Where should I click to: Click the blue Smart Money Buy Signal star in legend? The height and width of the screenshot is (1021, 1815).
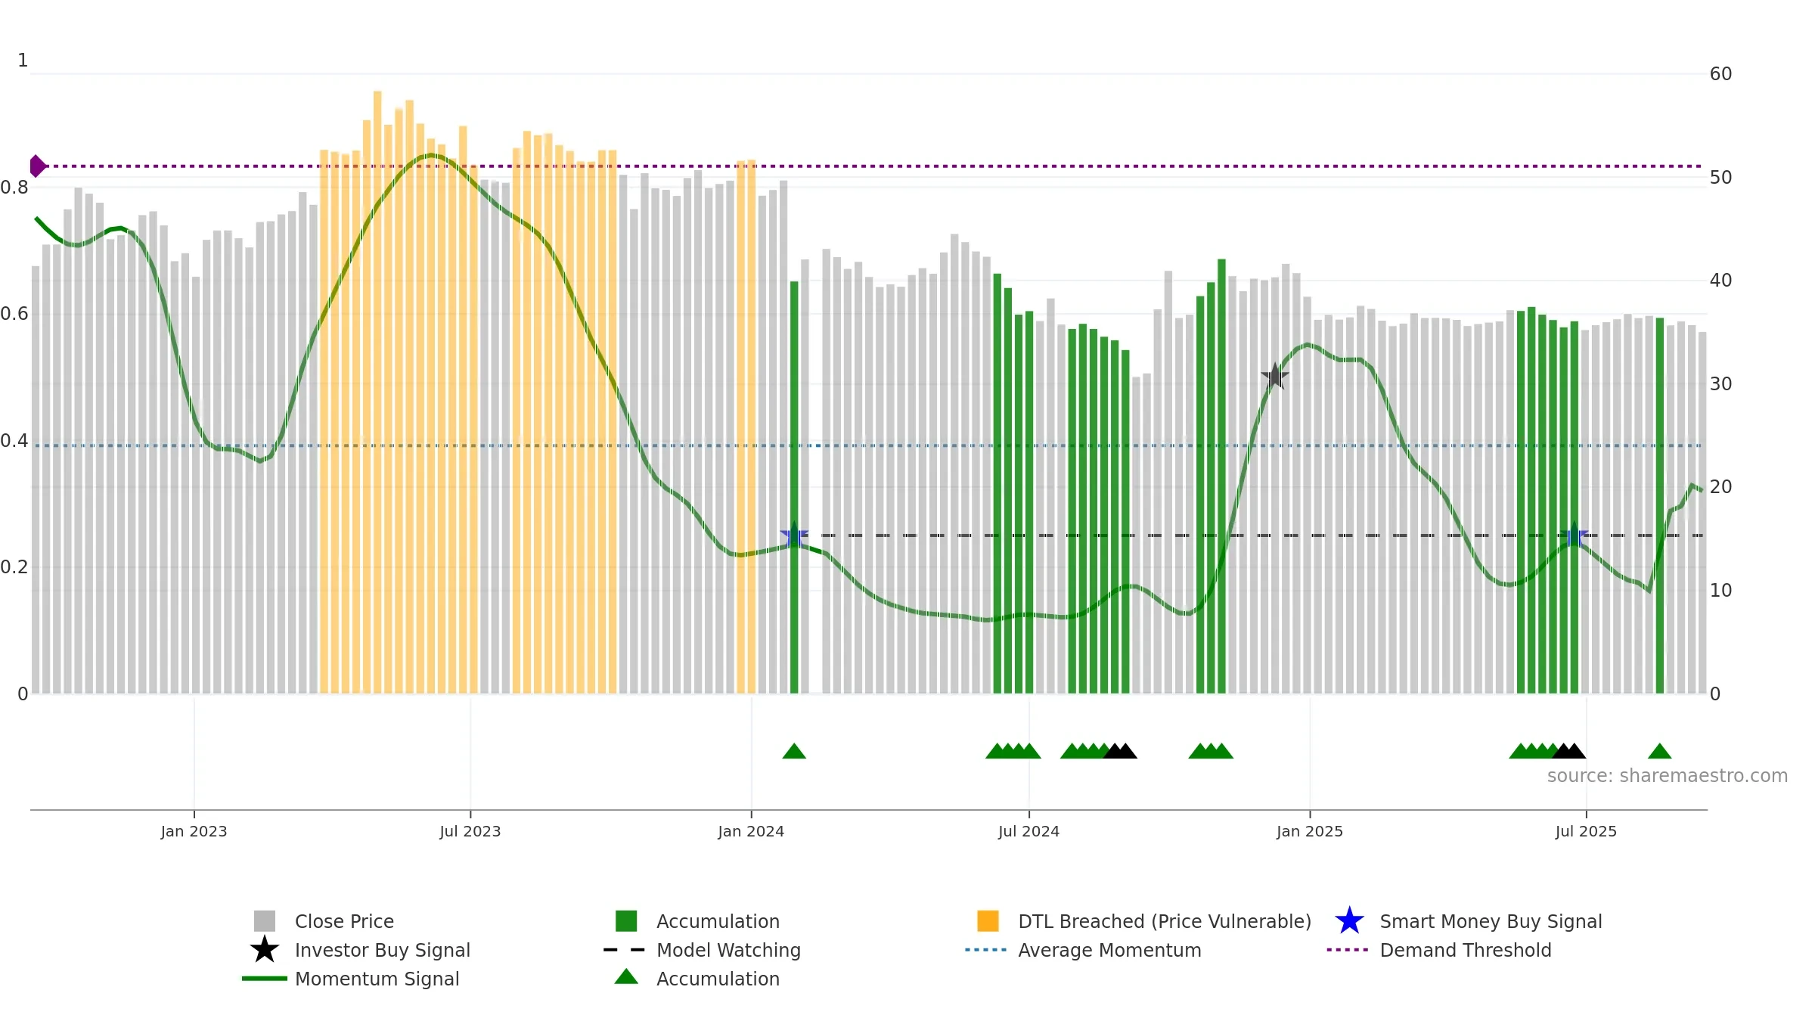(1349, 921)
